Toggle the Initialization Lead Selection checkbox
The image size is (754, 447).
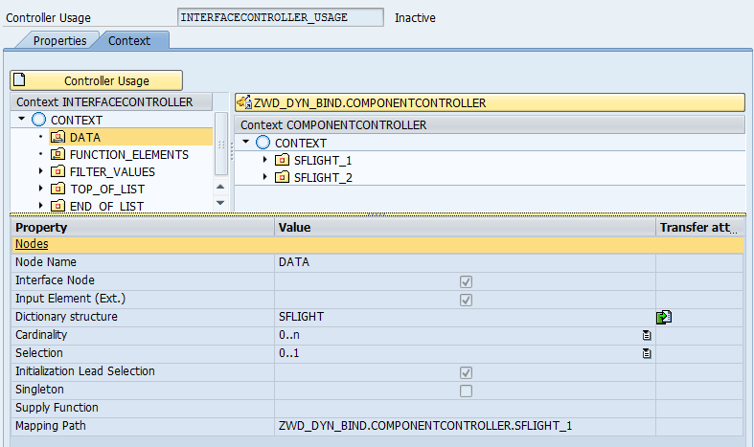[466, 372]
